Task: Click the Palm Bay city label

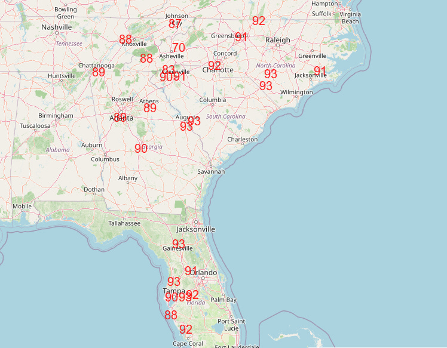Action: pyautogui.click(x=223, y=300)
